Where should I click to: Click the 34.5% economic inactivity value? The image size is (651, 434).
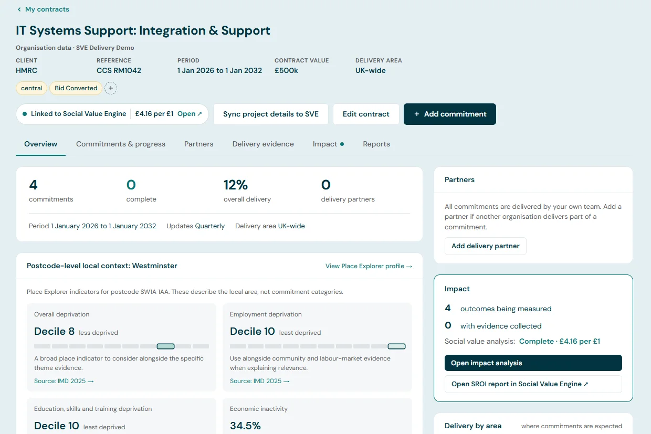tap(245, 426)
